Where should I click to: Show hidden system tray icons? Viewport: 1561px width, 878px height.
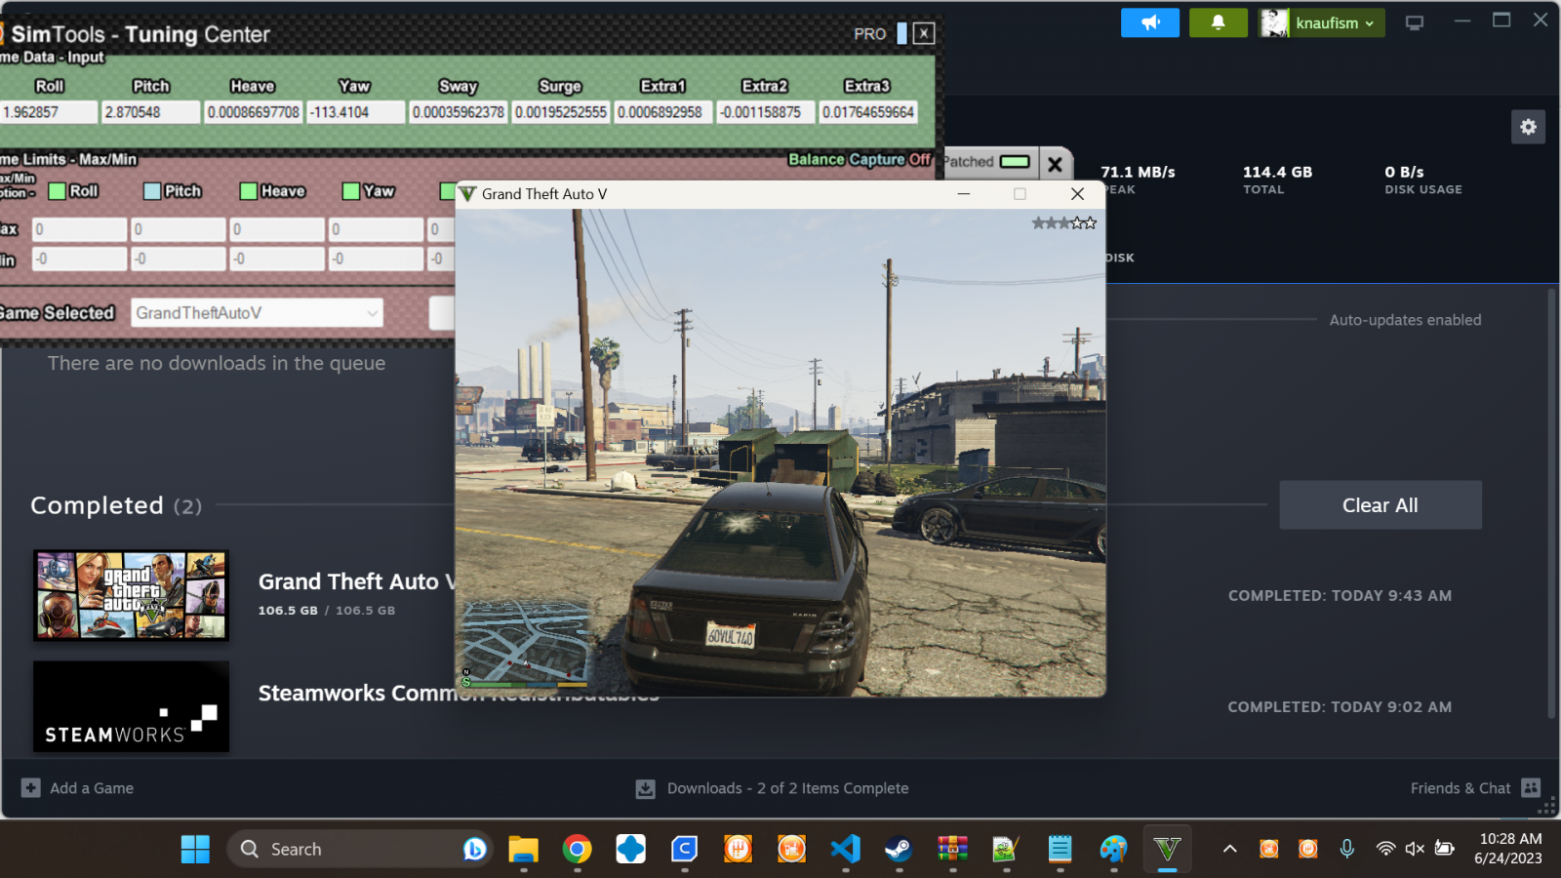pos(1230,849)
